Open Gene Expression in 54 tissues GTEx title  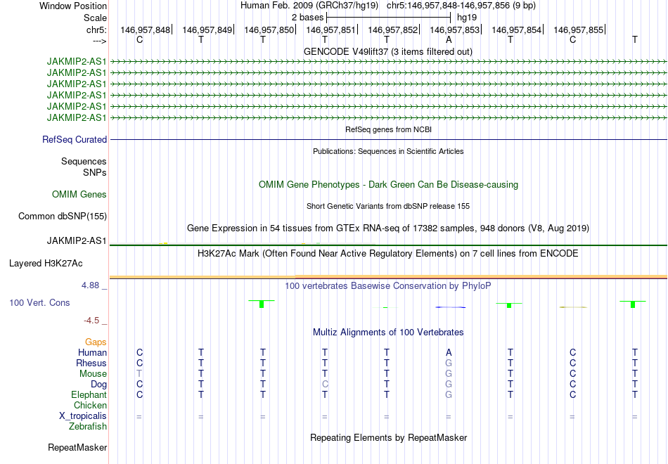tap(388, 228)
